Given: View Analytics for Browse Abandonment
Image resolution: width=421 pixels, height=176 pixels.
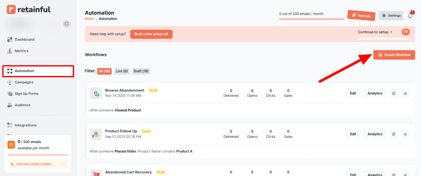Looking at the screenshot, I should 375,93.
